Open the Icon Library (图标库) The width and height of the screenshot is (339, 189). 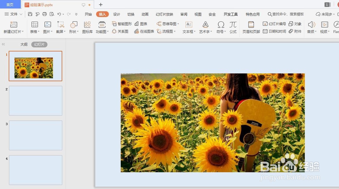coord(87,27)
